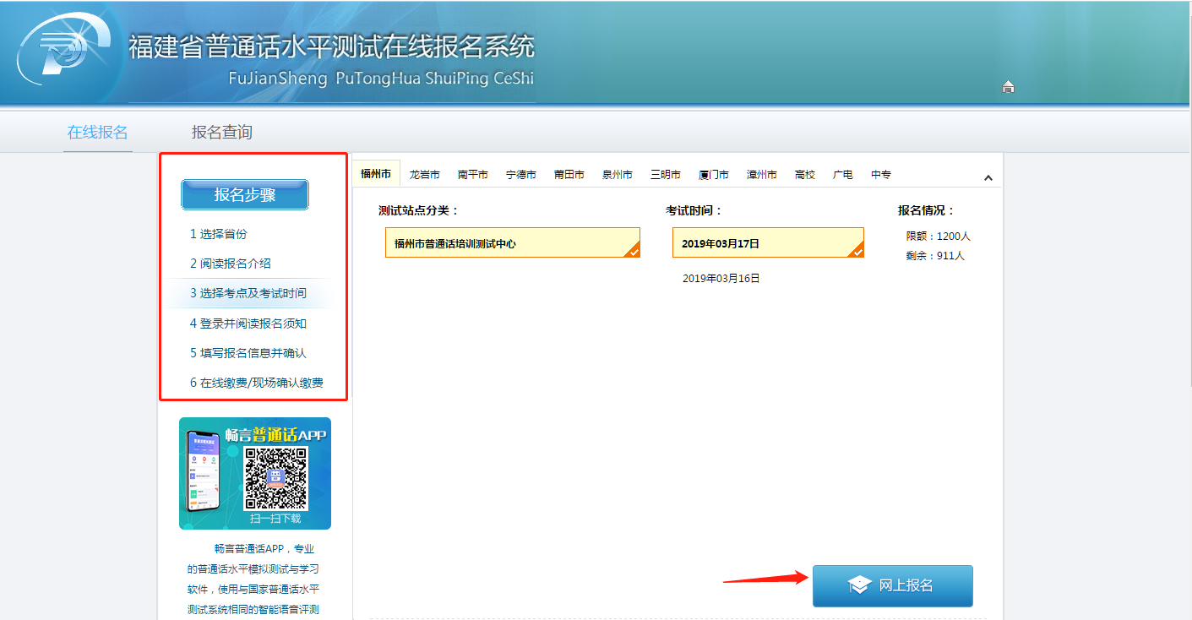Click the 福建省普通话水平测试在线报名系统 title
The height and width of the screenshot is (620, 1192).
[331, 47]
